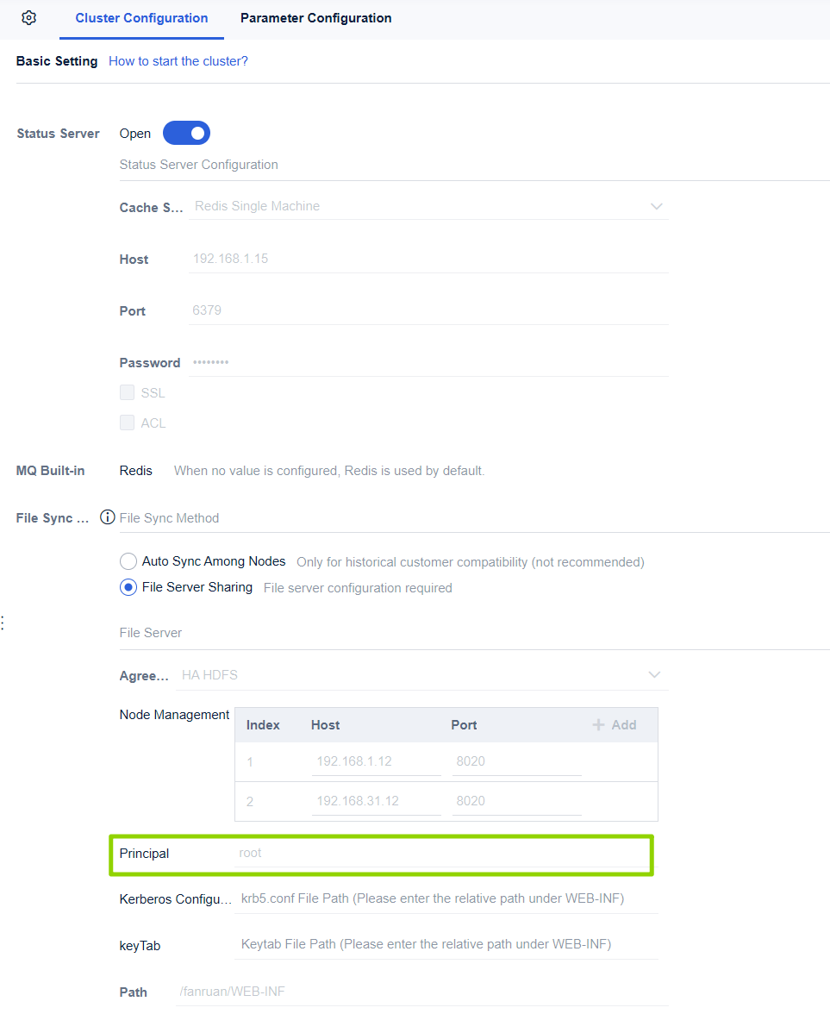The width and height of the screenshot is (830, 1014).
Task: Click the settings gear icon
Action: tap(28, 18)
